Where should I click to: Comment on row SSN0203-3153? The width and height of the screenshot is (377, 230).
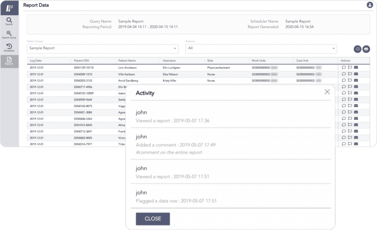pos(344,80)
